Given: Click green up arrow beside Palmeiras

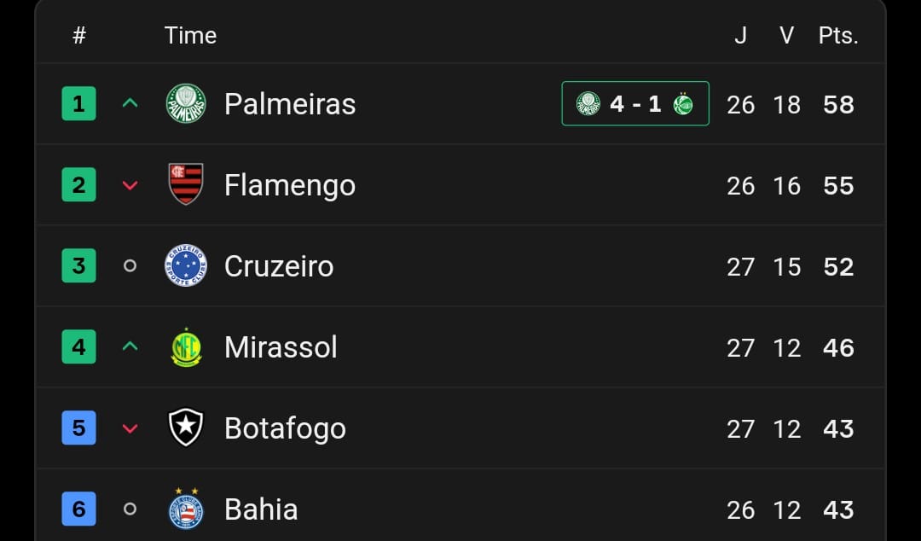Looking at the screenshot, I should click(x=130, y=104).
